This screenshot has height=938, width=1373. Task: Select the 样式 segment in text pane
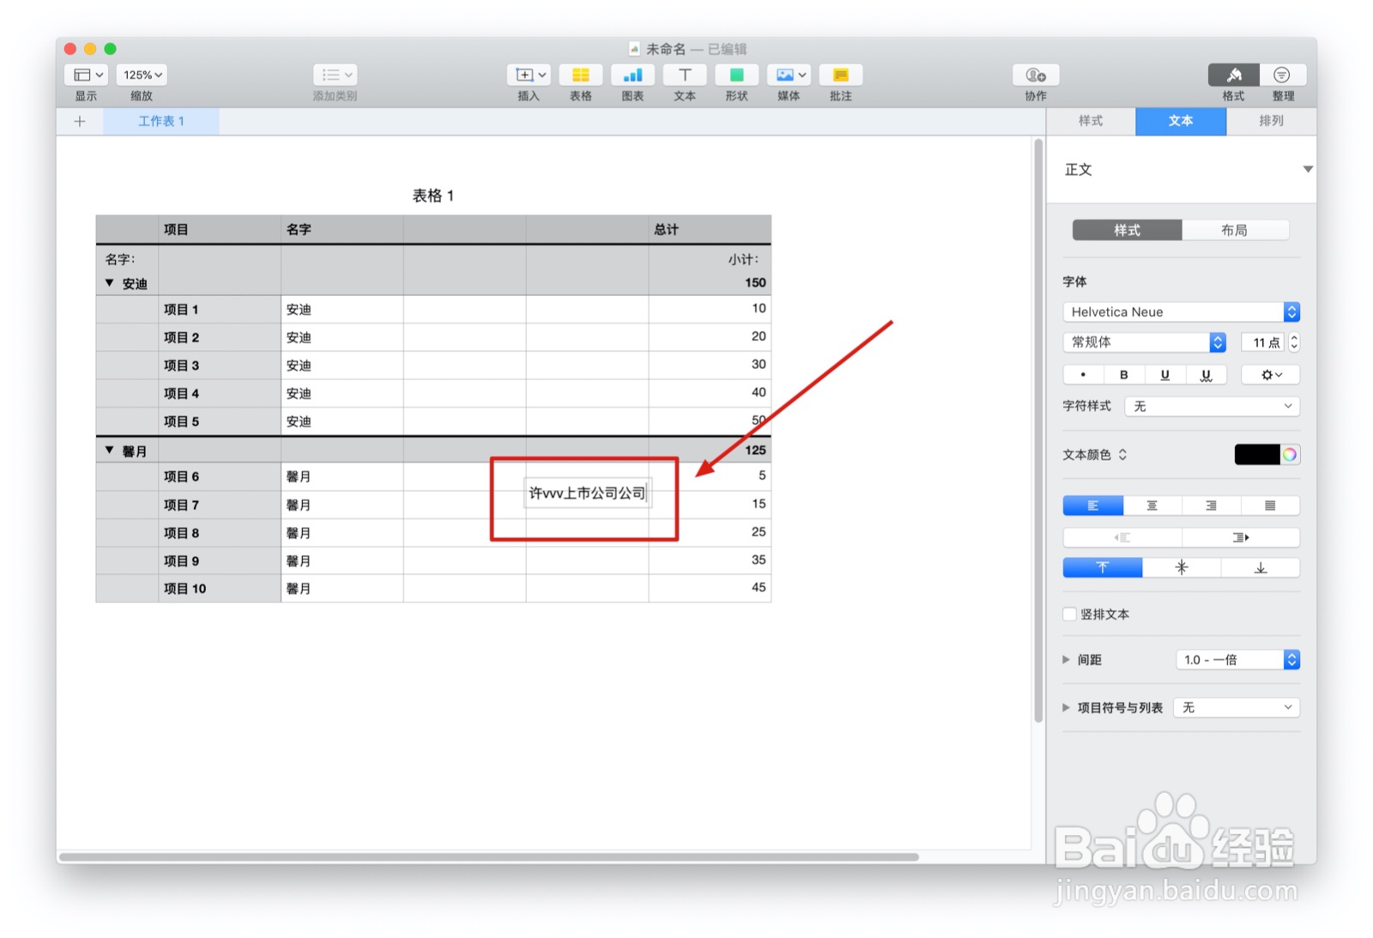pos(1127,230)
